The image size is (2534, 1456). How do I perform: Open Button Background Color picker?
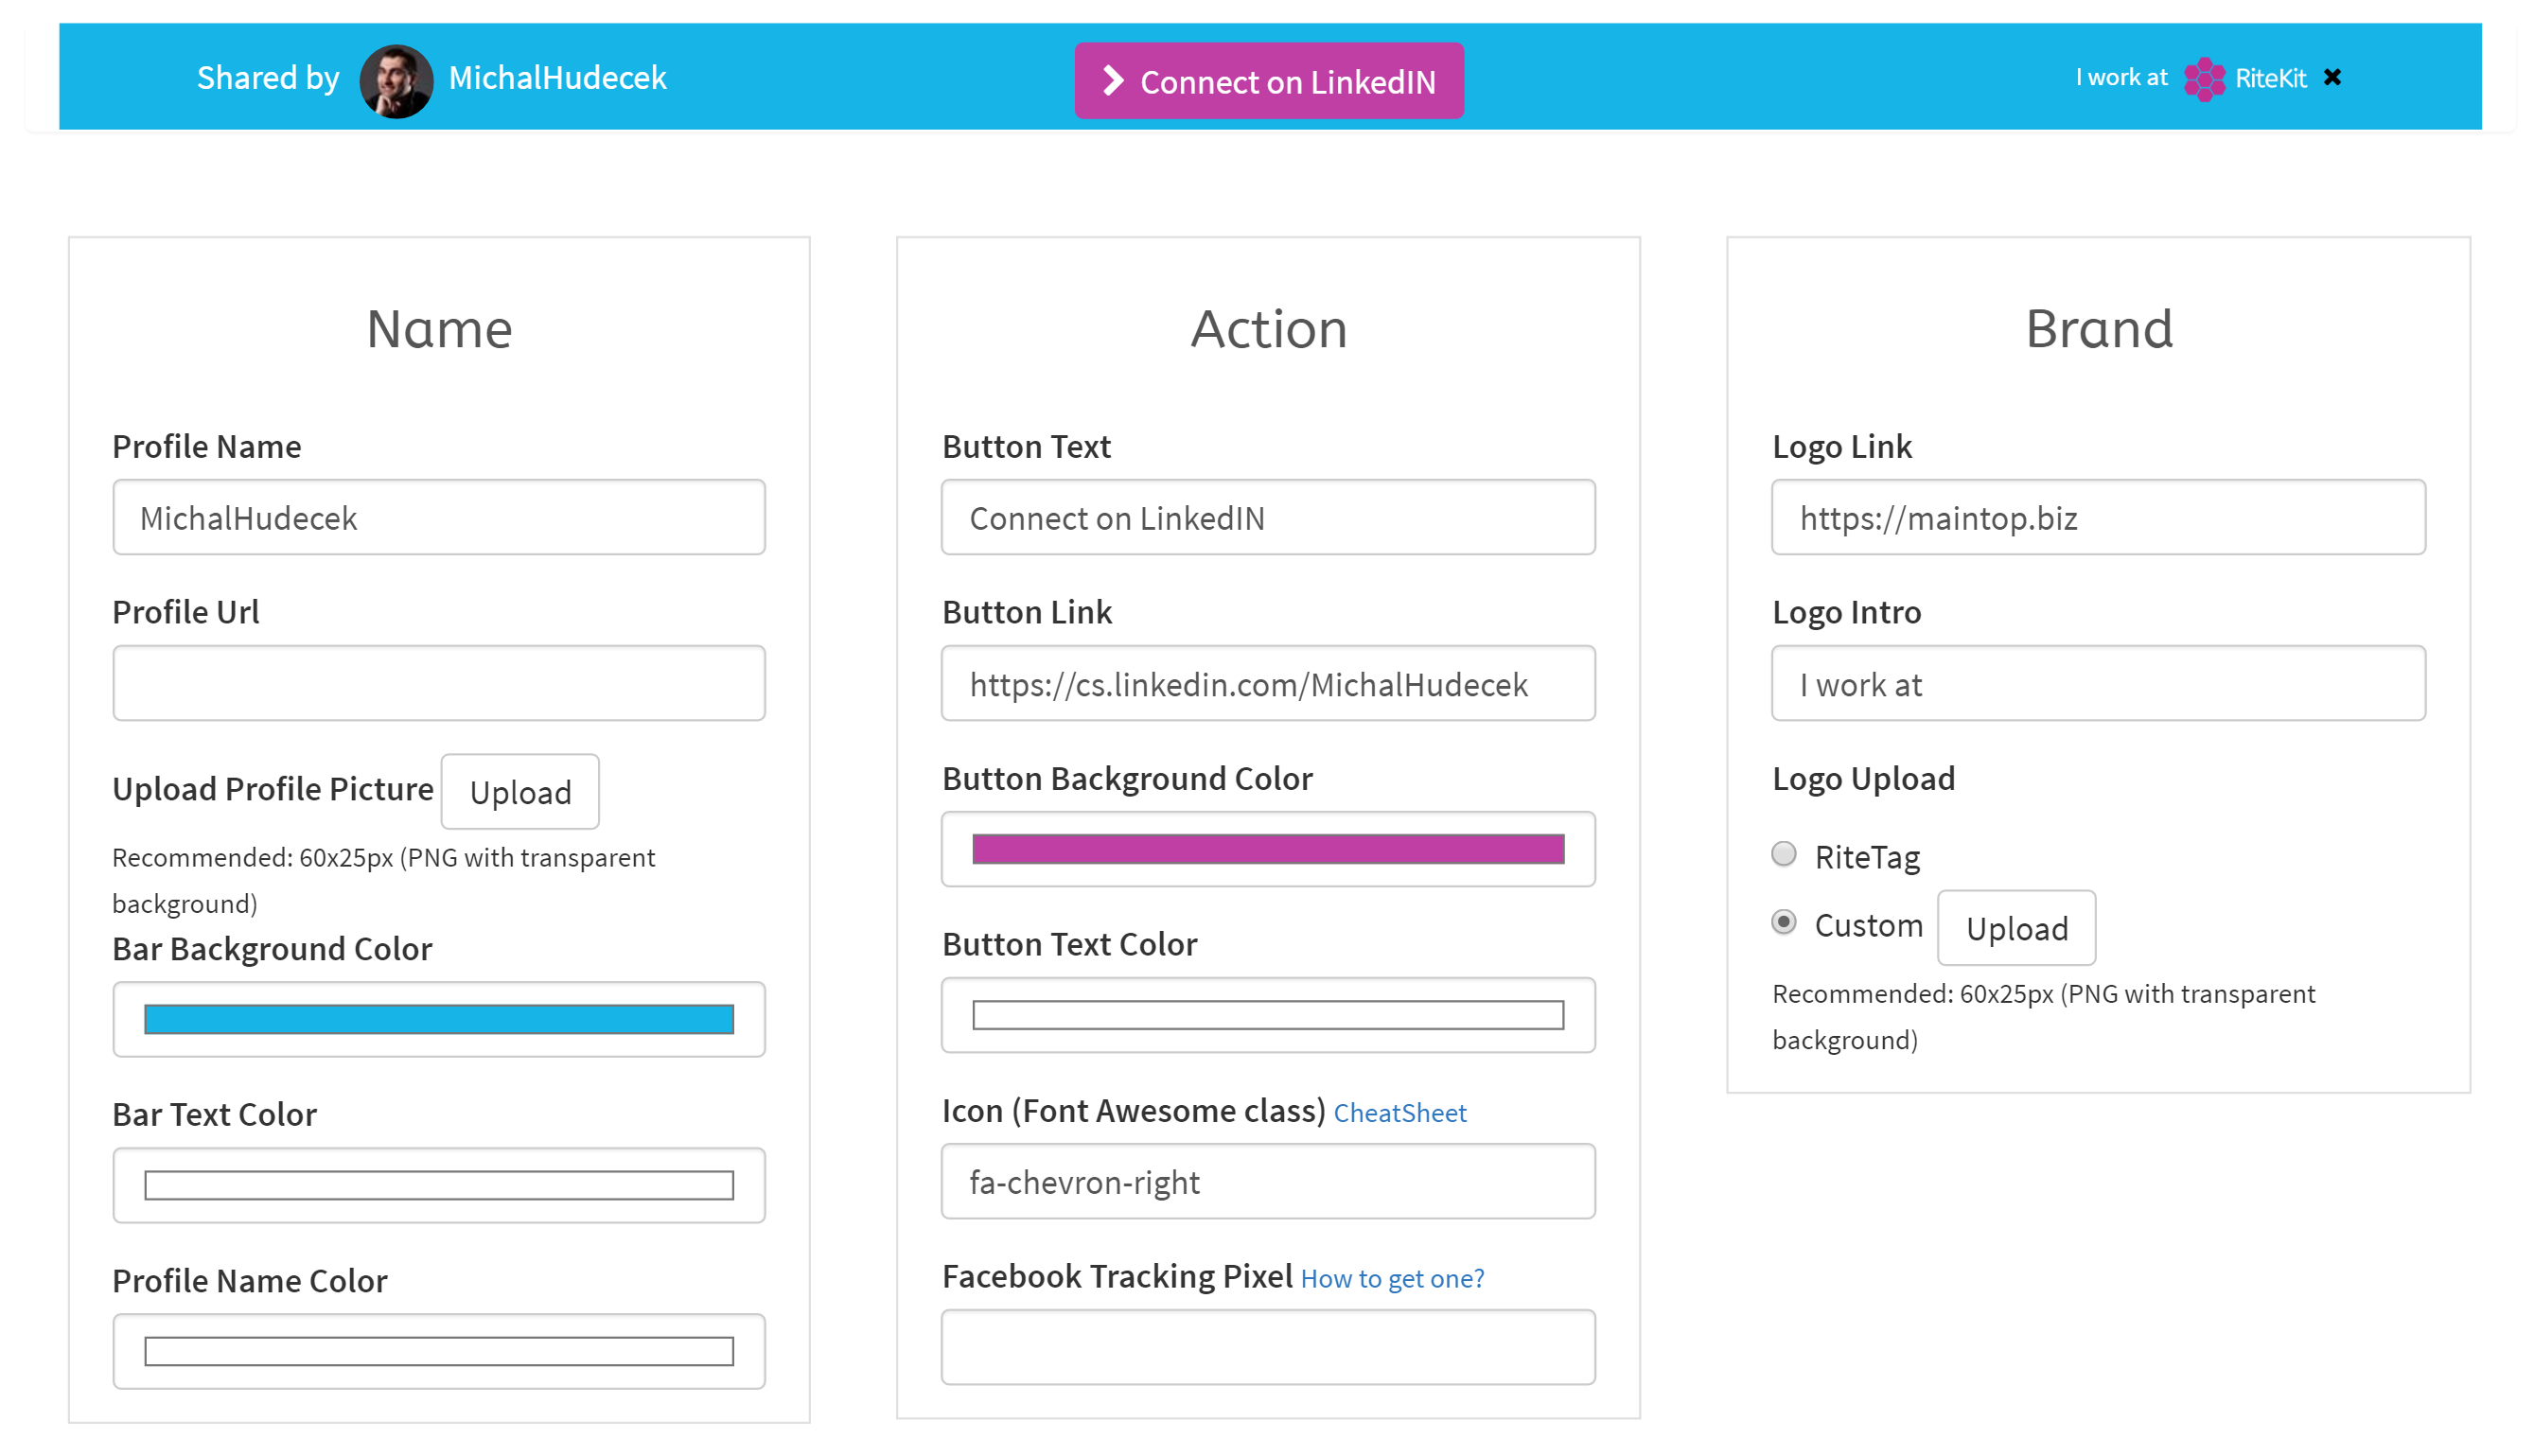point(1268,849)
